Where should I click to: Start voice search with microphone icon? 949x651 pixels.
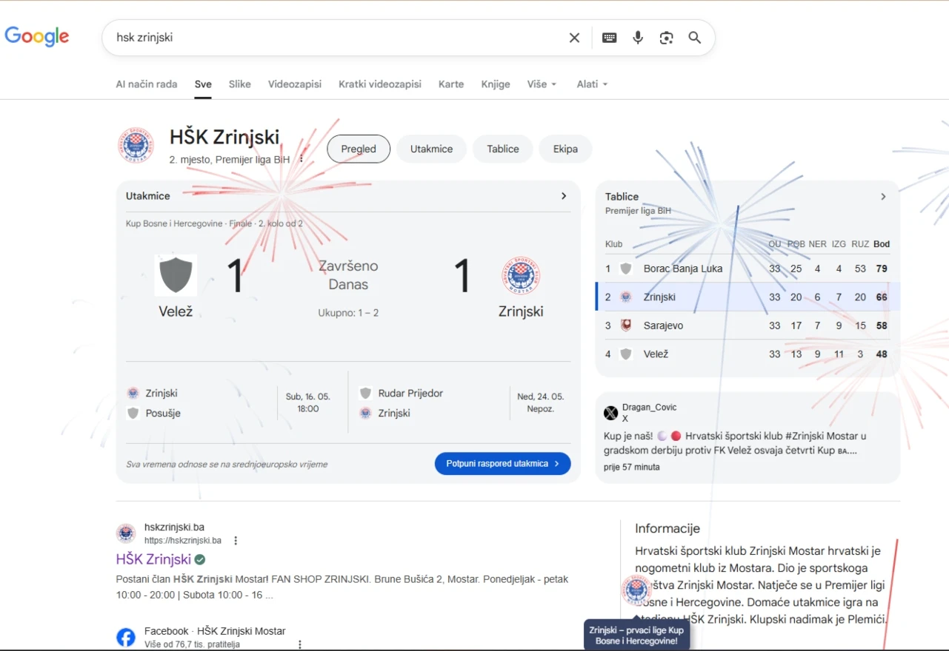coord(638,38)
